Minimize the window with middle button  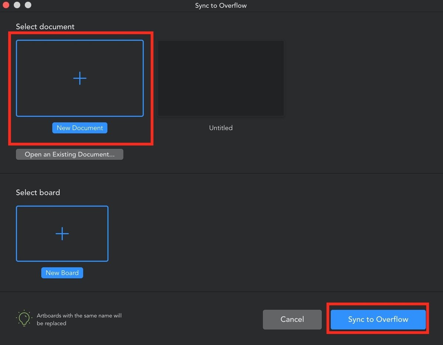pyautogui.click(x=17, y=5)
